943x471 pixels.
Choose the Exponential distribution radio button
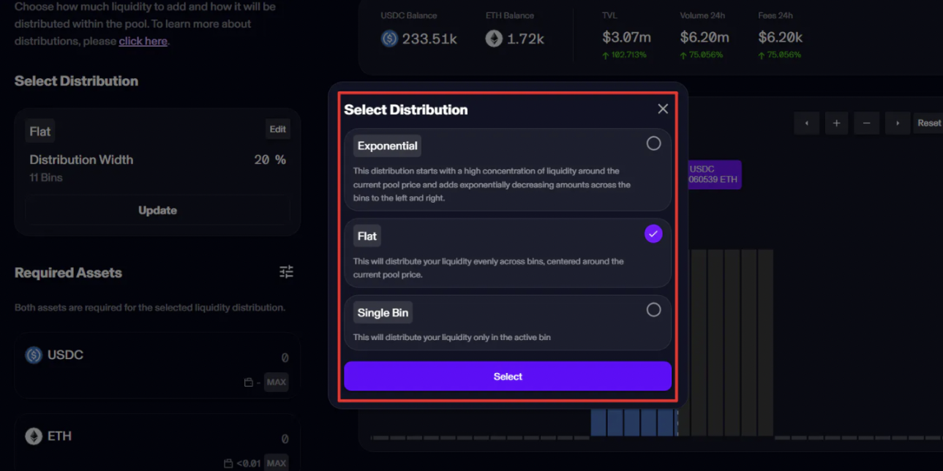(653, 144)
